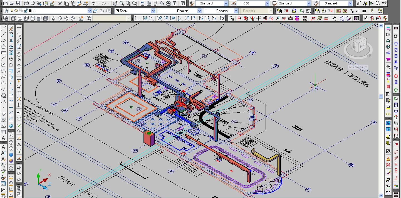The image size is (401, 198).
Task: Click the Help question mark icon
Action: point(183,3)
